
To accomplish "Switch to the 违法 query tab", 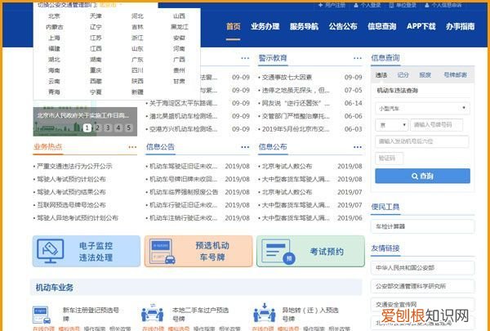I will point(381,75).
